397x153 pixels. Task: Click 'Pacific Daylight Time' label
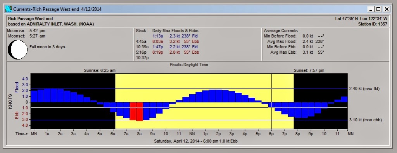click(x=189, y=65)
